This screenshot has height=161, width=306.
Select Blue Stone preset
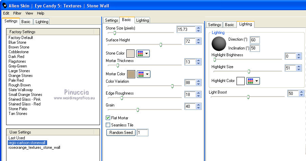coord(17,42)
